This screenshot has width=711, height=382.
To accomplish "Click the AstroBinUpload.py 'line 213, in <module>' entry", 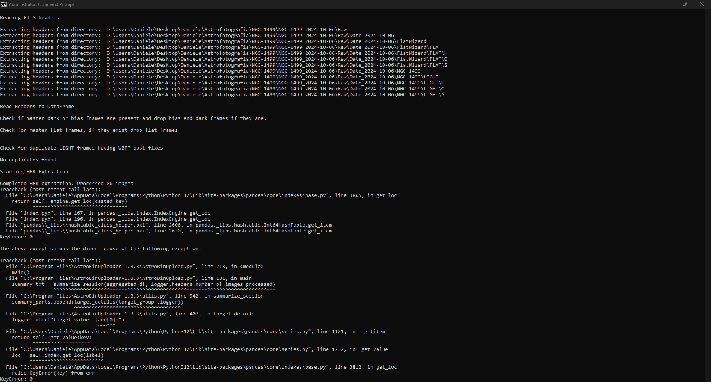I will click(x=135, y=267).
